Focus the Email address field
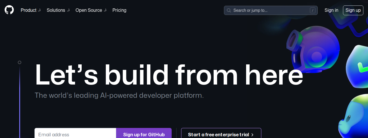 click(75, 133)
